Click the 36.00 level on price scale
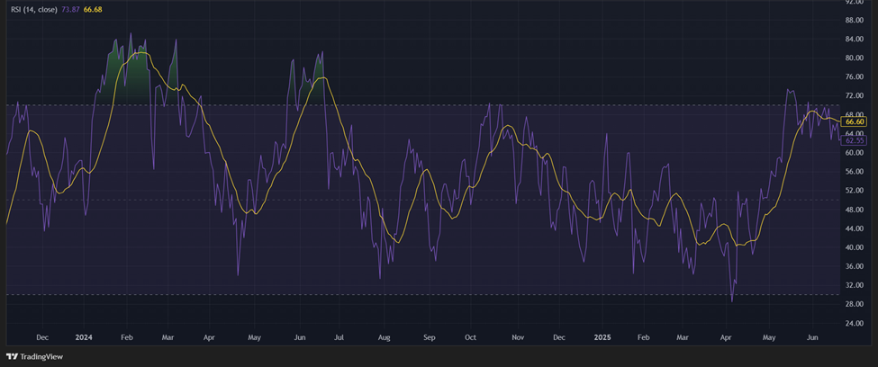This screenshot has height=367, width=878. tap(854, 266)
